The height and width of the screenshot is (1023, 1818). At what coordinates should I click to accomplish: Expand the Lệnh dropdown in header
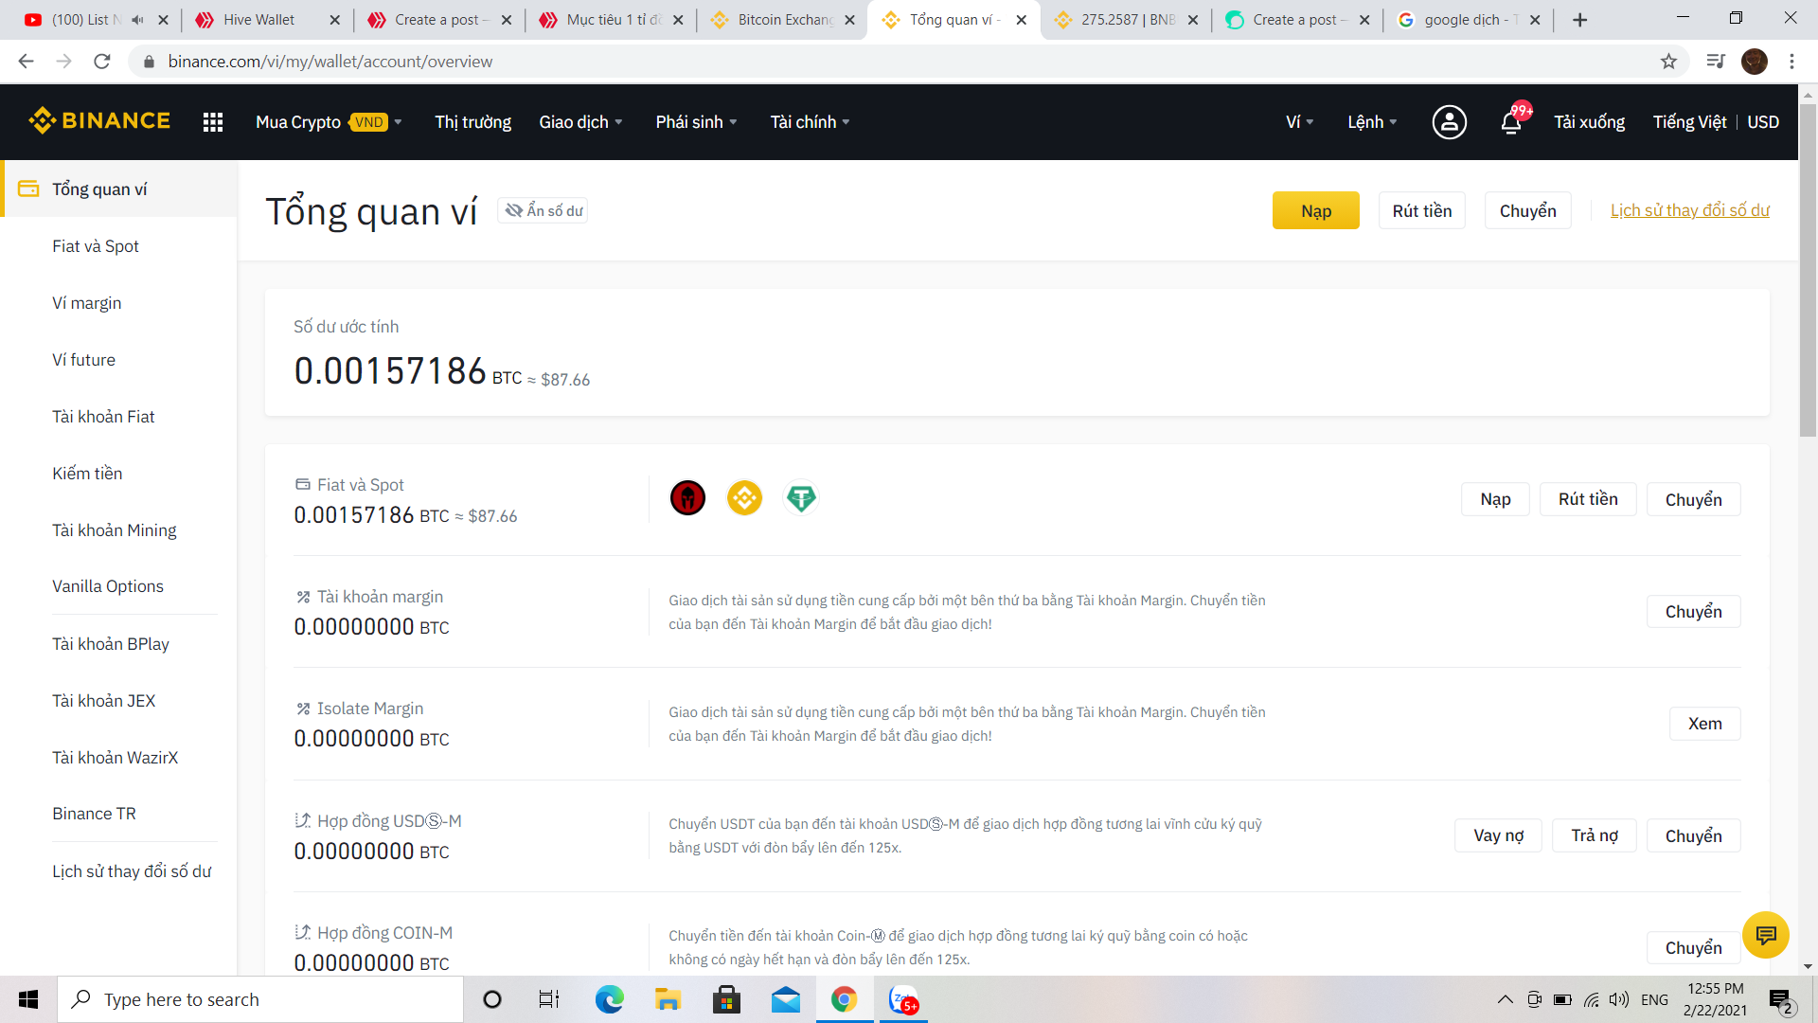[x=1372, y=122]
